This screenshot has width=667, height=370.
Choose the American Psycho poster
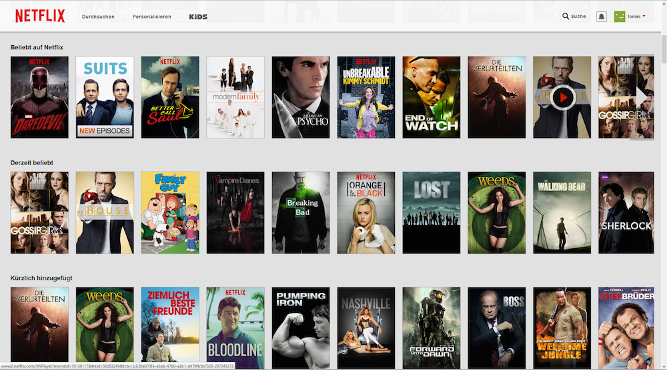pyautogui.click(x=301, y=97)
